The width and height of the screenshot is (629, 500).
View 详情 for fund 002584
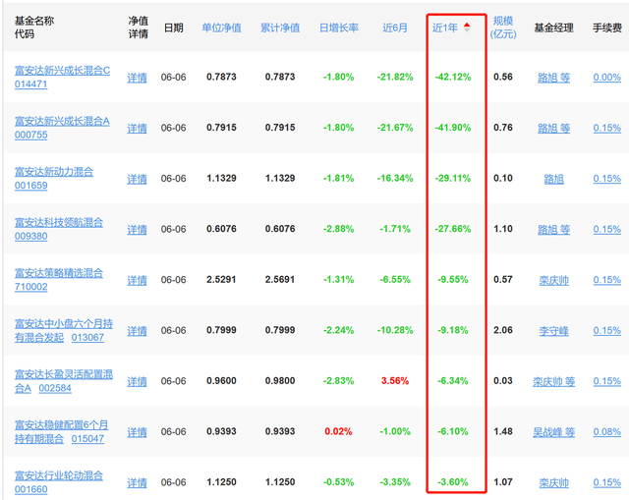pyautogui.click(x=137, y=381)
